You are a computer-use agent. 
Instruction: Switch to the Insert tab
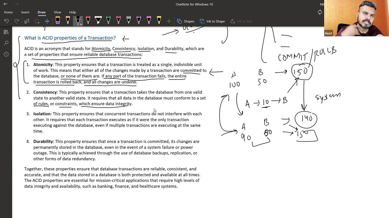click(x=25, y=12)
